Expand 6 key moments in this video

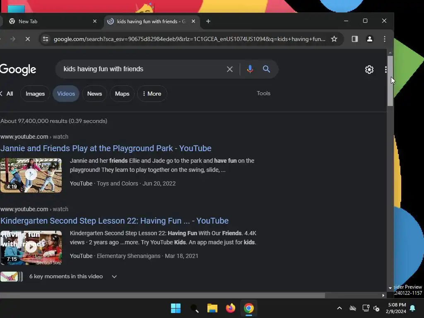click(x=73, y=276)
